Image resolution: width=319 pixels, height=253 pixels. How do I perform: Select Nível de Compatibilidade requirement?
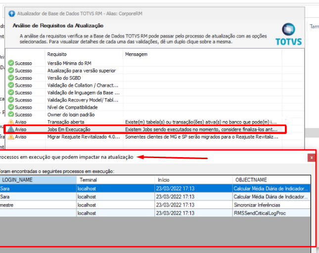pyautogui.click(x=72, y=107)
